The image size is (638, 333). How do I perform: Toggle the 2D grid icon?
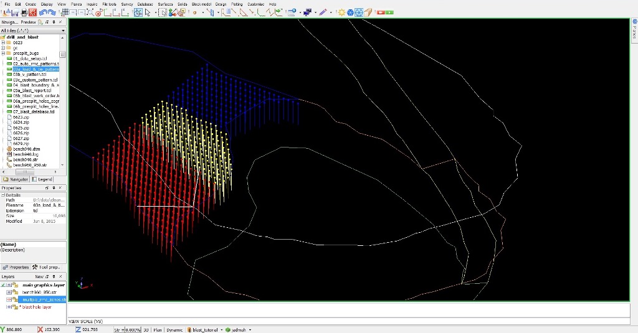(x=65, y=12)
